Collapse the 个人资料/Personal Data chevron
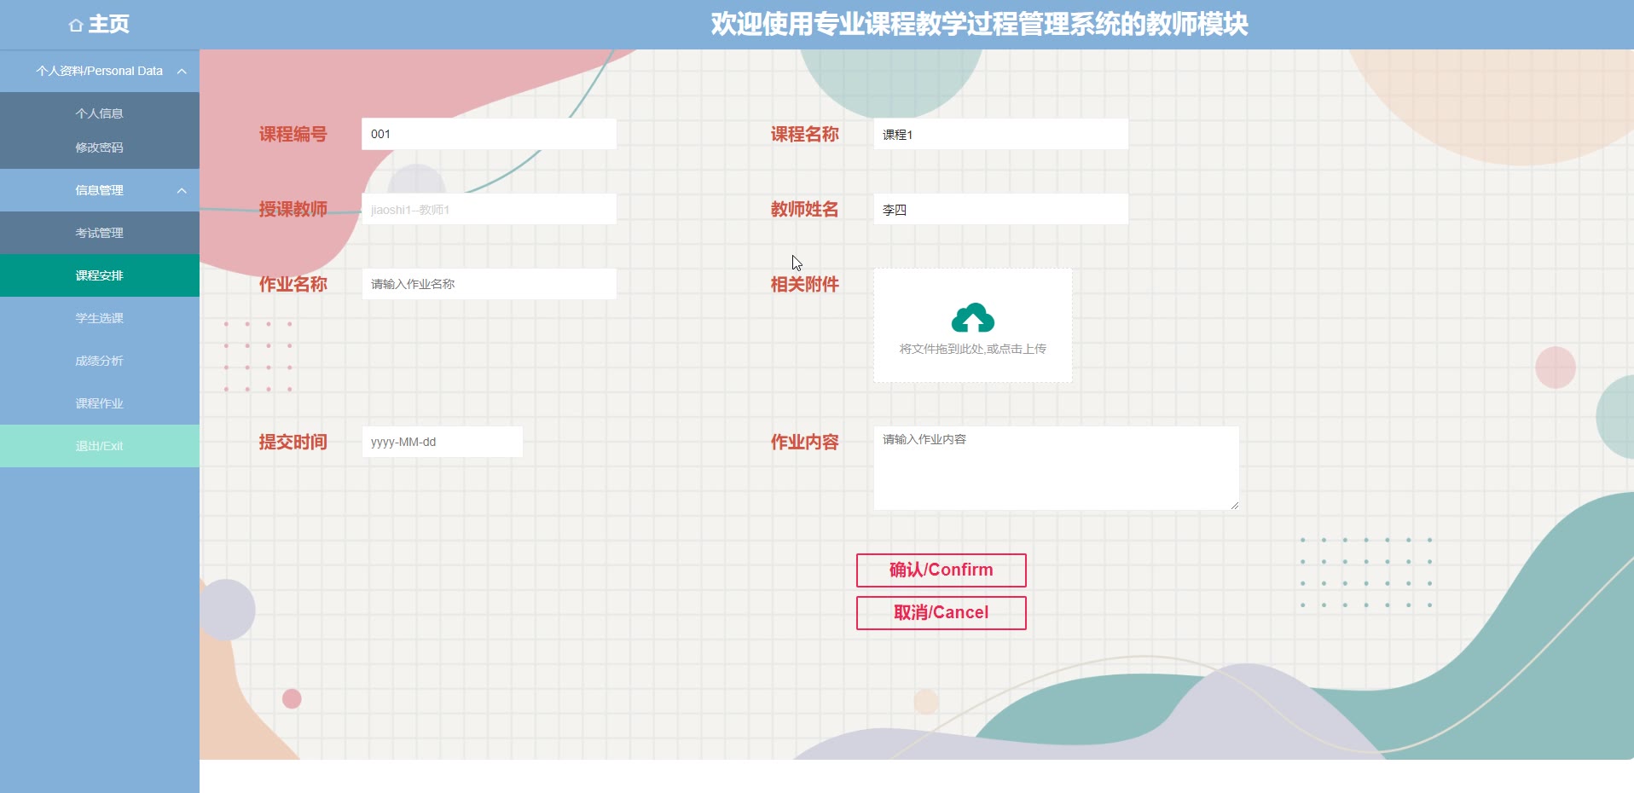The width and height of the screenshot is (1634, 793). [182, 72]
